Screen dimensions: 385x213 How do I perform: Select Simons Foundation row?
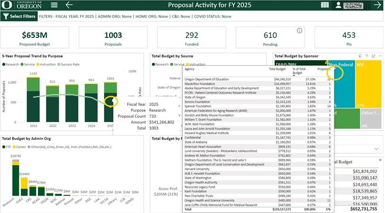click(x=257, y=102)
